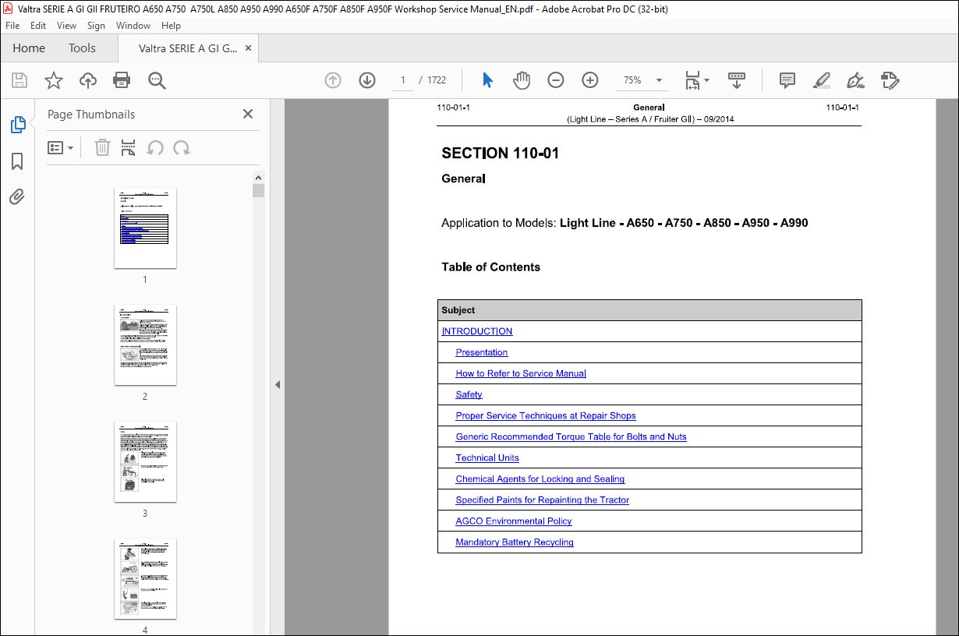Click the stamp/send for review icon
959x636 pixels.
(x=890, y=80)
